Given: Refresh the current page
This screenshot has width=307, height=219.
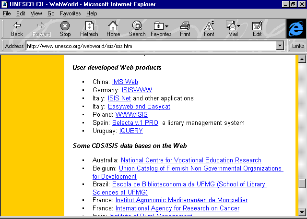Looking at the screenshot, I should coord(89,29).
